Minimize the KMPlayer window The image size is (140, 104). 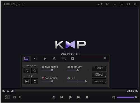point(115,5)
